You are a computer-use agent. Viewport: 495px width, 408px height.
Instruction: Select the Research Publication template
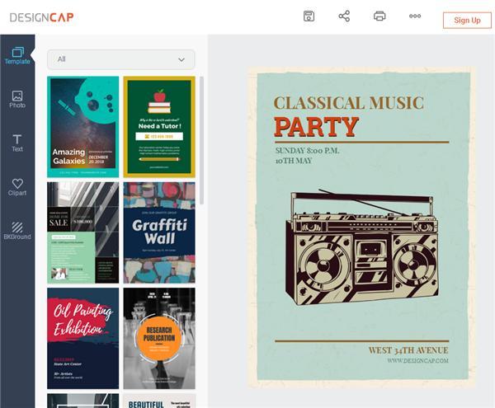159,338
